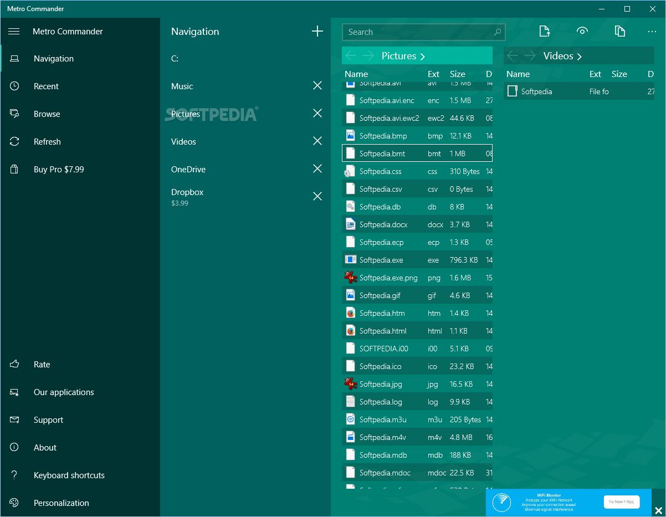666x517 pixels.
Task: Go back in the Videos pane
Action: point(513,56)
